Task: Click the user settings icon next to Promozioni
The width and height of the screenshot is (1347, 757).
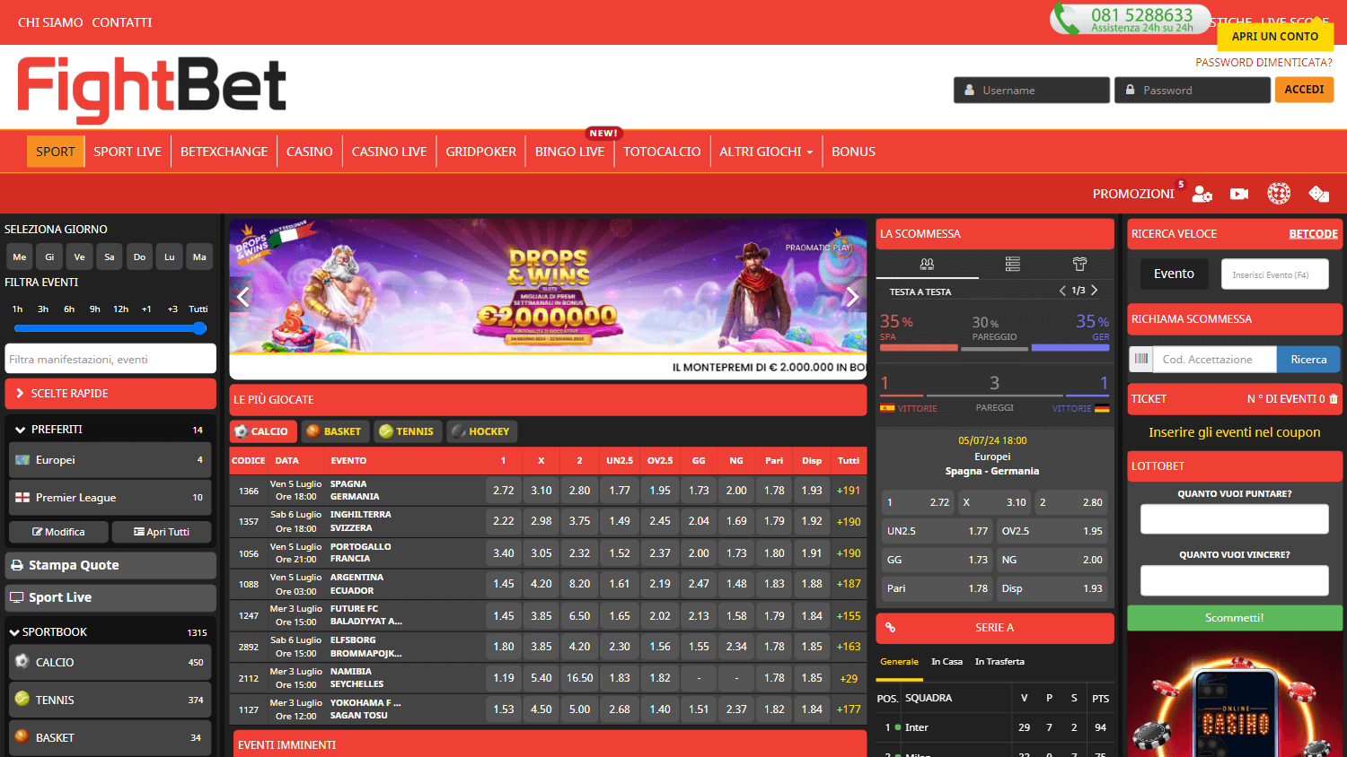Action: [x=1202, y=194]
